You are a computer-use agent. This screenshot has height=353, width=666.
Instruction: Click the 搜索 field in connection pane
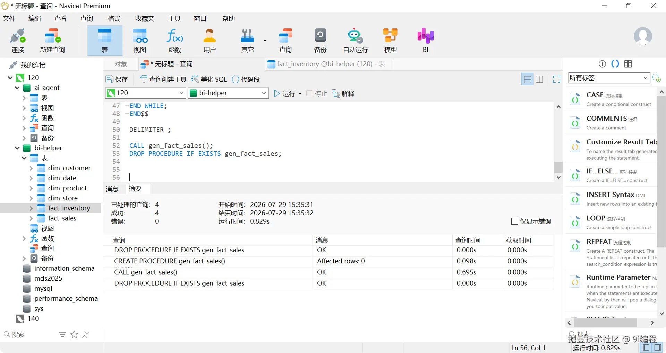click(x=29, y=334)
